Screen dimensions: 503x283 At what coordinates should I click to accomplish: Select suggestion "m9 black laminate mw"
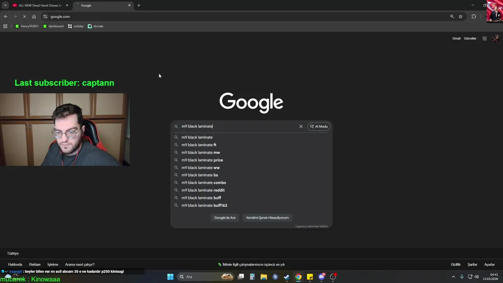click(x=251, y=153)
